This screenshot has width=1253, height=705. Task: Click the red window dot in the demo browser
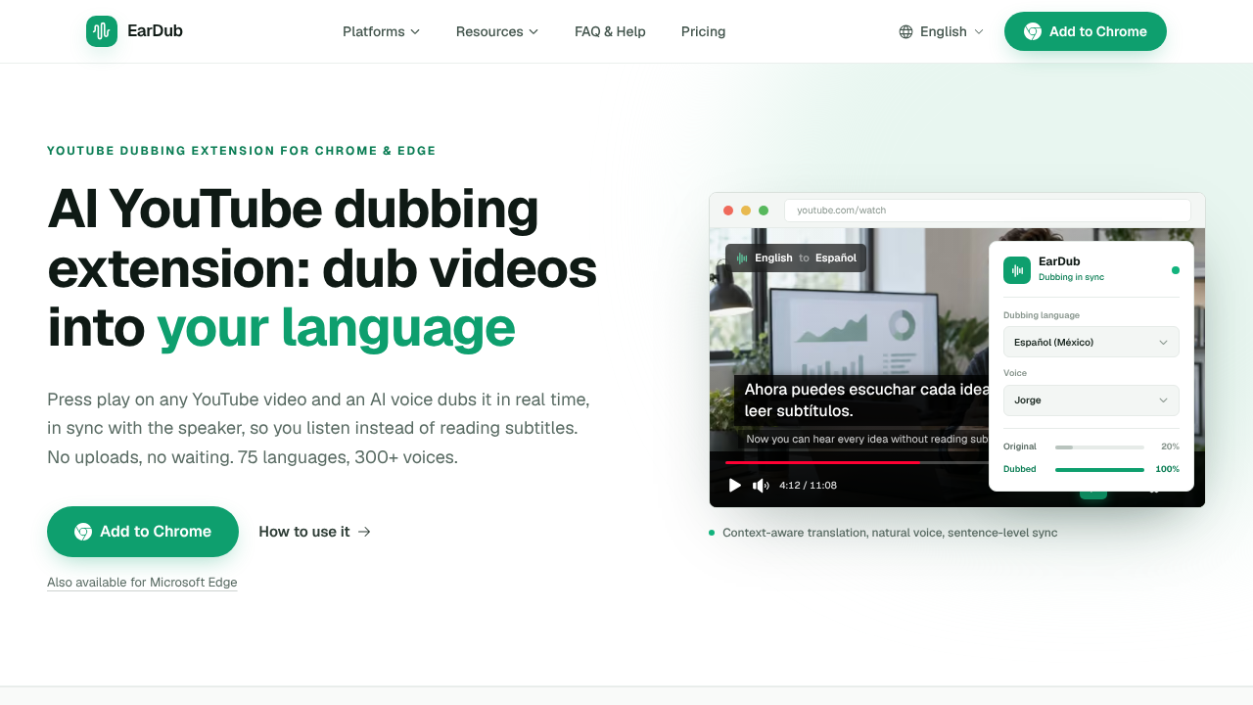728,211
